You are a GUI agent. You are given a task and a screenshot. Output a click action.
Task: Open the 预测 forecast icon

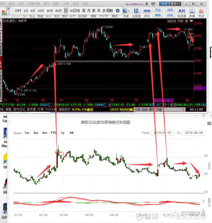pyautogui.click(x=170, y=15)
